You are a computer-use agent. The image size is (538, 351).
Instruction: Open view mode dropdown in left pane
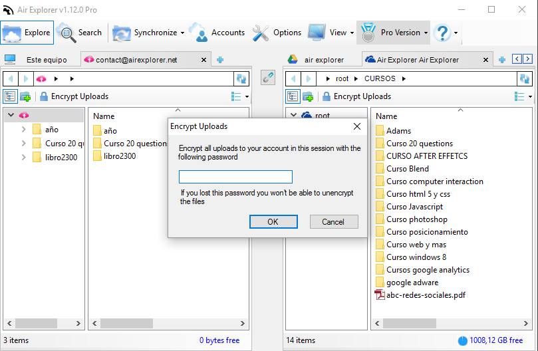[247, 97]
